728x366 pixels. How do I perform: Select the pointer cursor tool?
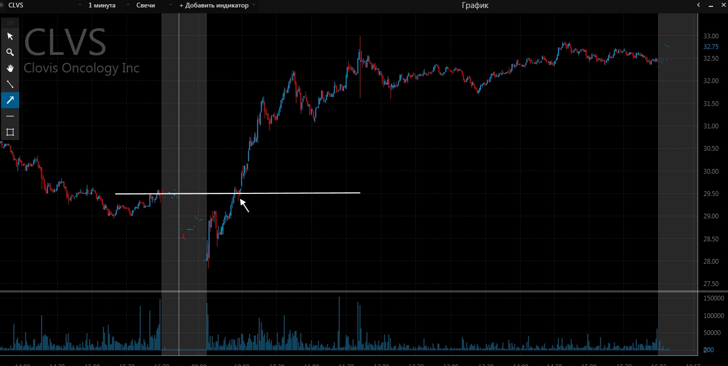[x=10, y=36]
